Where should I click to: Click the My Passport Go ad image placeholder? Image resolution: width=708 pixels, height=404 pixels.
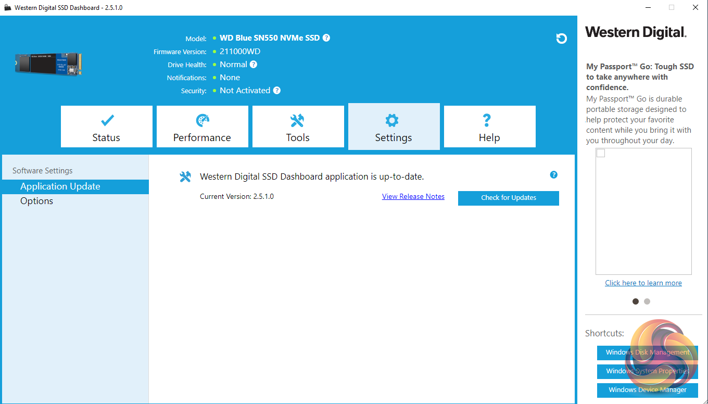point(643,211)
